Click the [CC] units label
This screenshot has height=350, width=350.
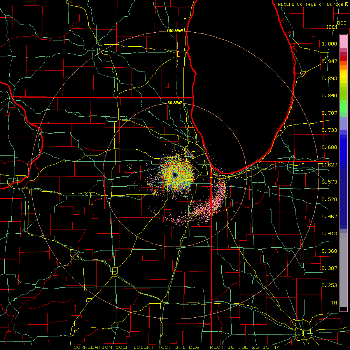click(x=332, y=27)
